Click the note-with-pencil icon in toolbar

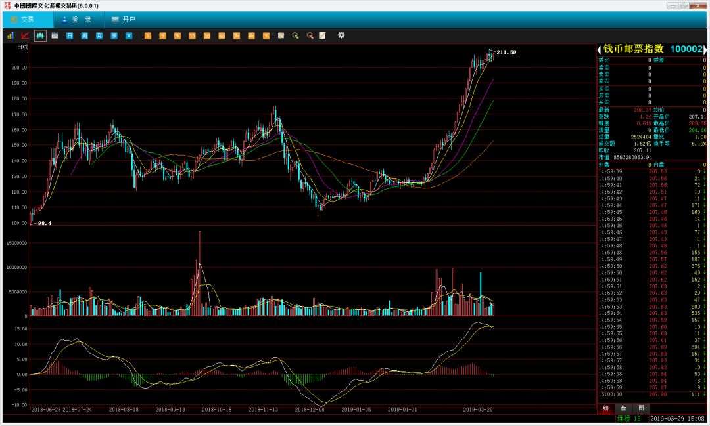click(281, 35)
